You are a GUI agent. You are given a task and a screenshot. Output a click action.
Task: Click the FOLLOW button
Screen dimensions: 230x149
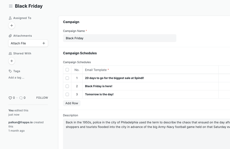coord(42,98)
